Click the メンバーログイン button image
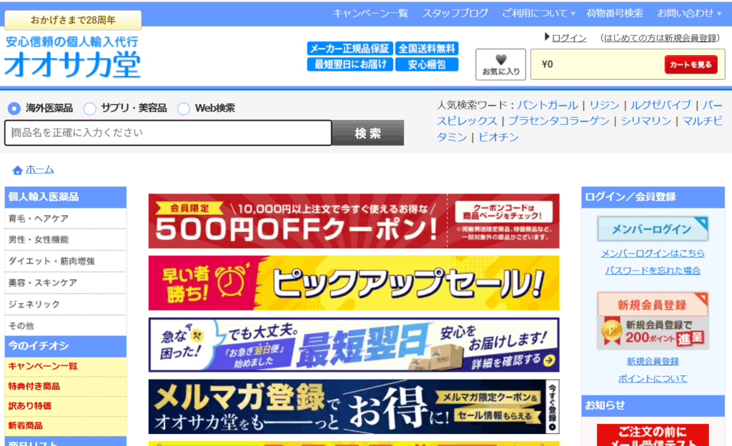This screenshot has height=446, width=732. 653,229
